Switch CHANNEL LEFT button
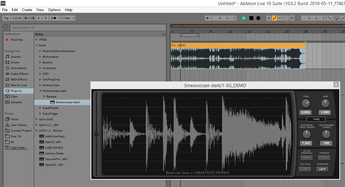The width and height of the screenshot is (345, 187). tap(322, 169)
